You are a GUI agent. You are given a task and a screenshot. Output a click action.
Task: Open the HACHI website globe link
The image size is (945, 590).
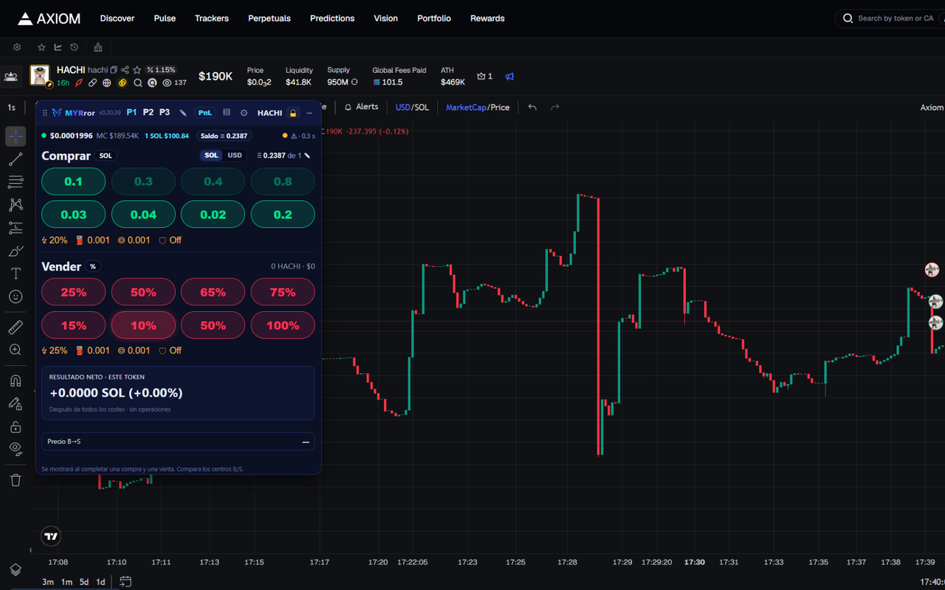[x=107, y=83]
